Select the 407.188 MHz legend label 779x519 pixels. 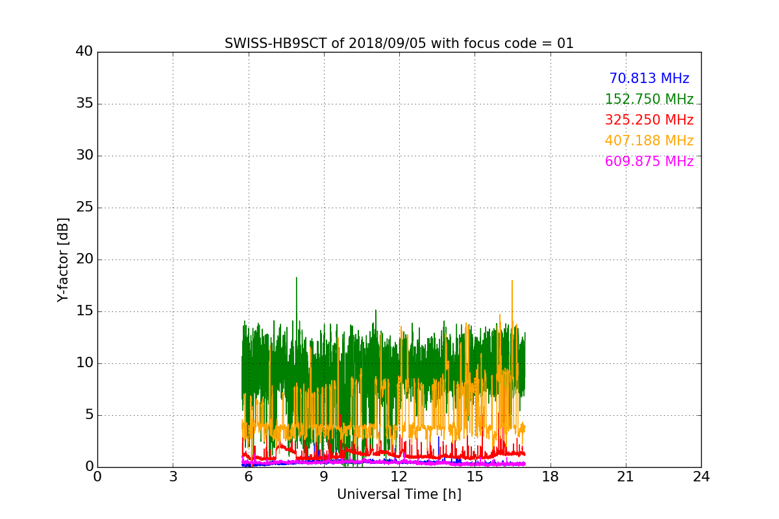click(649, 141)
